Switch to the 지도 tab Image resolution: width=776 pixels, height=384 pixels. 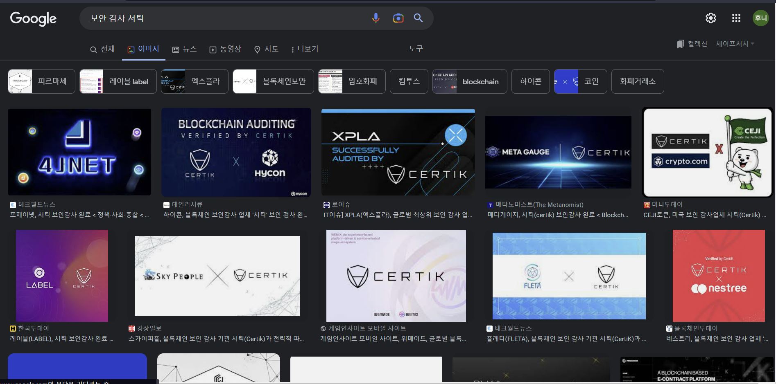pos(266,49)
